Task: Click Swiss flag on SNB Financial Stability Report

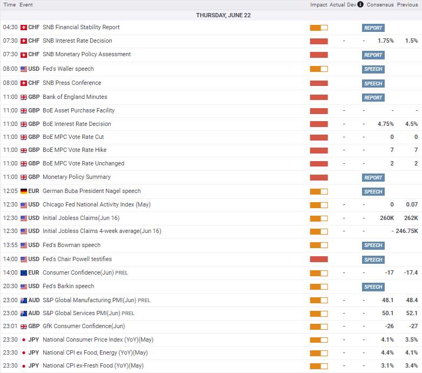Action: 24,28
